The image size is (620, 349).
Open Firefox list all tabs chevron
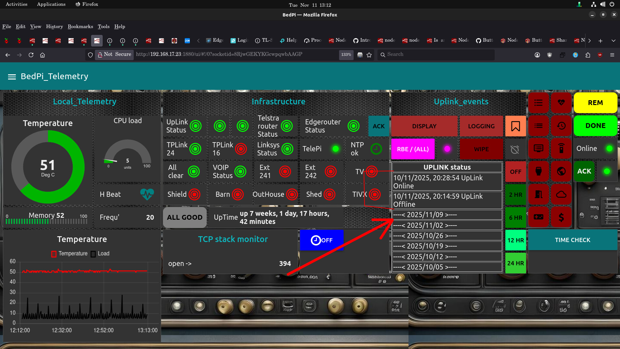point(613,41)
